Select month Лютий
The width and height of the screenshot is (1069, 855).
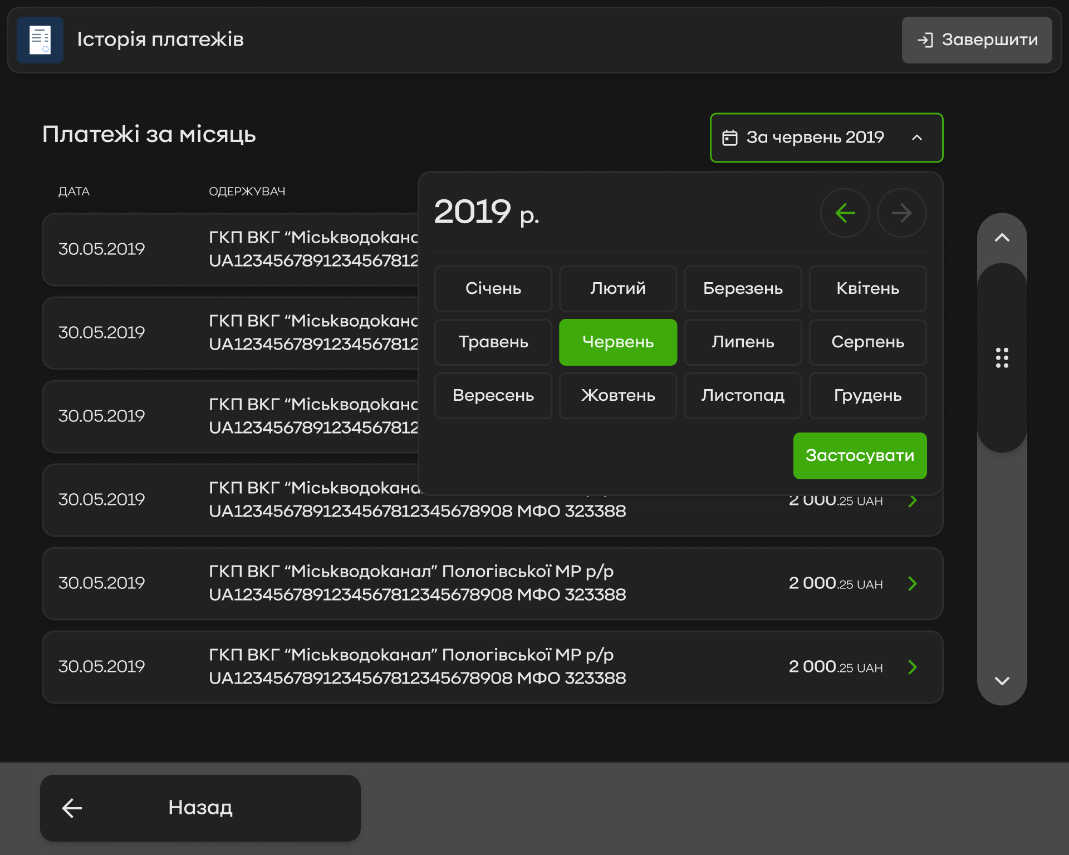click(x=618, y=288)
